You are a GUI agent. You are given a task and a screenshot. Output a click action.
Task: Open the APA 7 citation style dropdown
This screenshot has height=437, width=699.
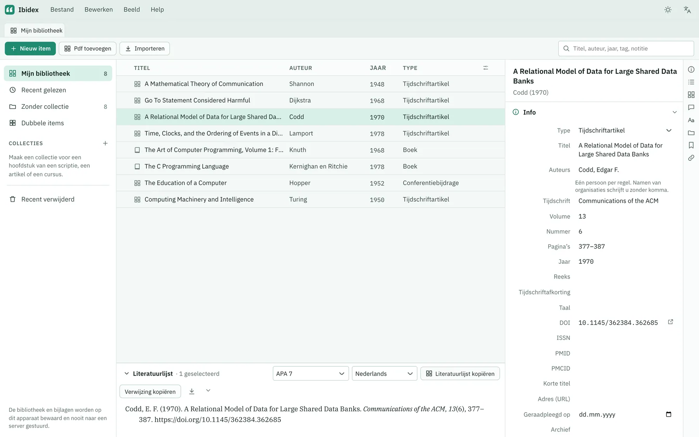pyautogui.click(x=311, y=374)
